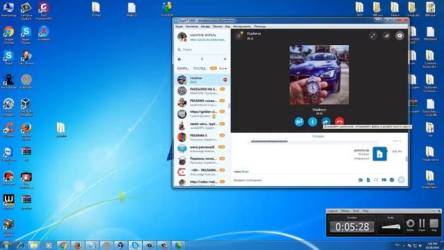Go to Skype home icon in sidebar
The height and width of the screenshot is (250, 444).
point(179,59)
